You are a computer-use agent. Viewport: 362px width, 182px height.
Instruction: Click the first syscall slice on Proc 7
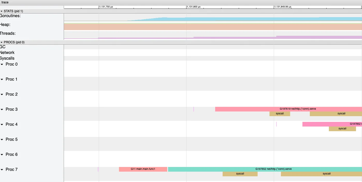pos(240,174)
